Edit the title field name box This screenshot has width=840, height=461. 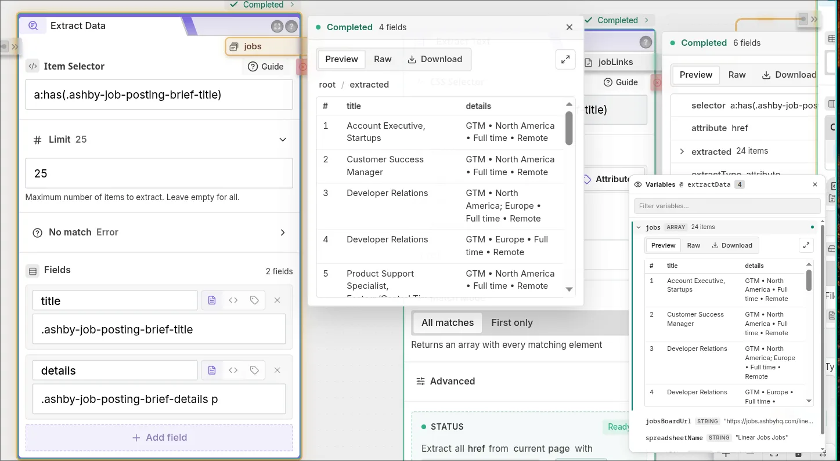(x=115, y=300)
